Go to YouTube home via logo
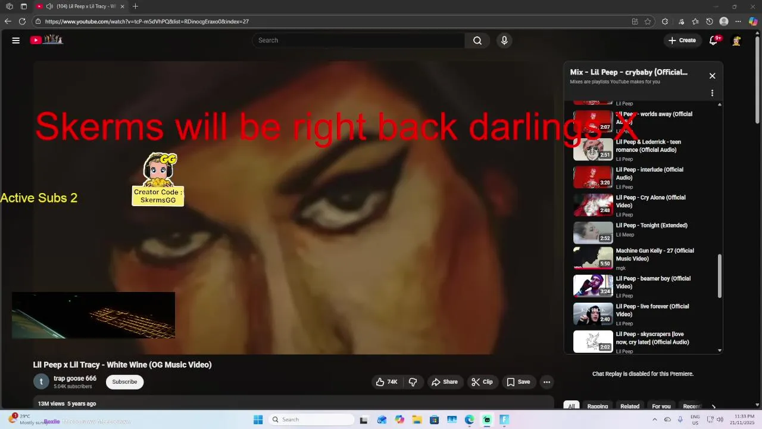The height and width of the screenshot is (429, 762). click(x=46, y=40)
